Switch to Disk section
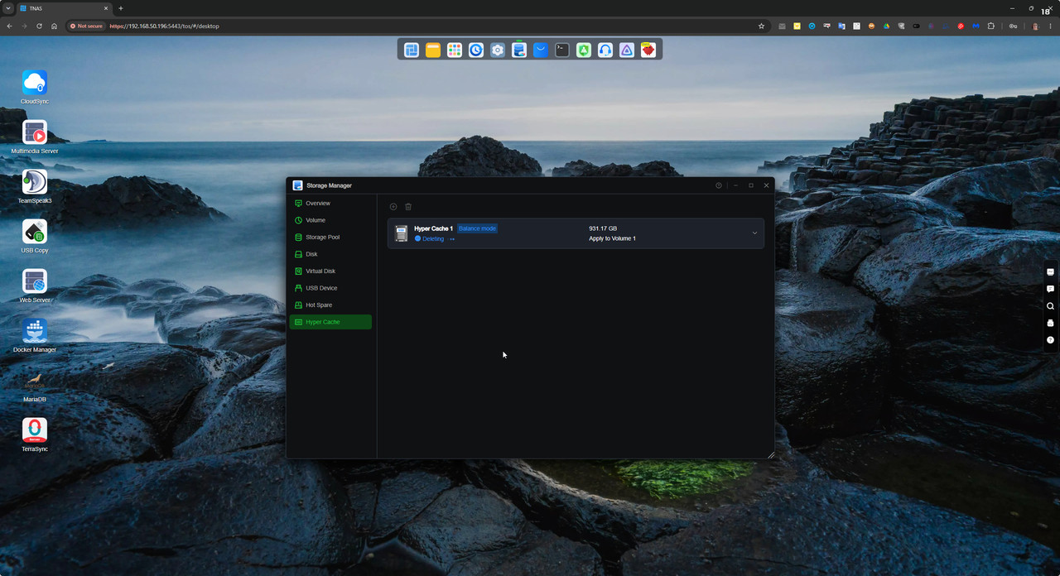This screenshot has width=1060, height=576. click(x=330, y=254)
